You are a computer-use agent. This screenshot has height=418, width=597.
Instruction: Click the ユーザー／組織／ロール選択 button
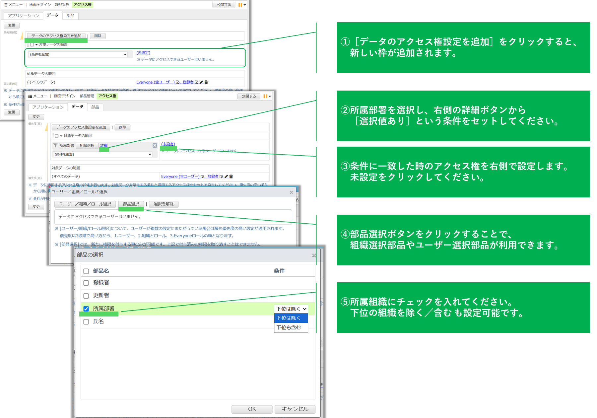(85, 204)
